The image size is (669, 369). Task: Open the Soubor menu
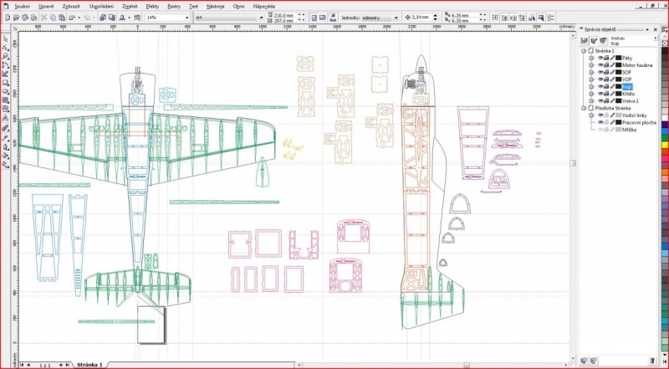pos(22,6)
